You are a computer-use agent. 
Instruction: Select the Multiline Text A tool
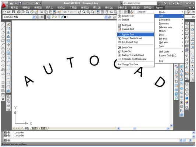[3, 99]
